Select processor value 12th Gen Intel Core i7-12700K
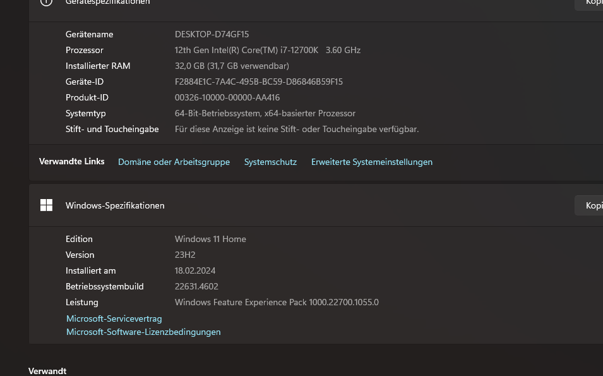The height and width of the screenshot is (376, 603). coord(268,50)
